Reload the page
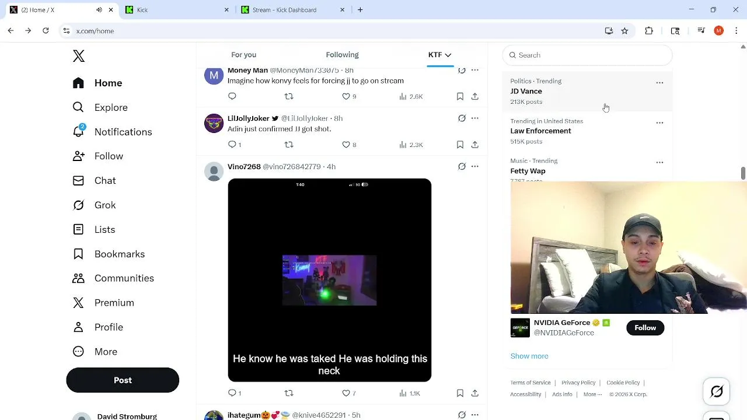Image resolution: width=747 pixels, height=420 pixels. pos(46,31)
